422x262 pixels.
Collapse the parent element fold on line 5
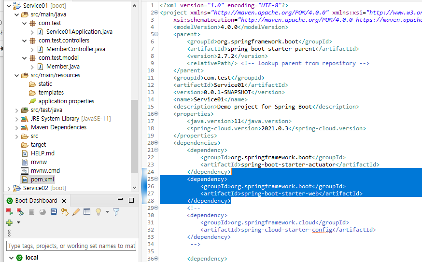click(156, 34)
